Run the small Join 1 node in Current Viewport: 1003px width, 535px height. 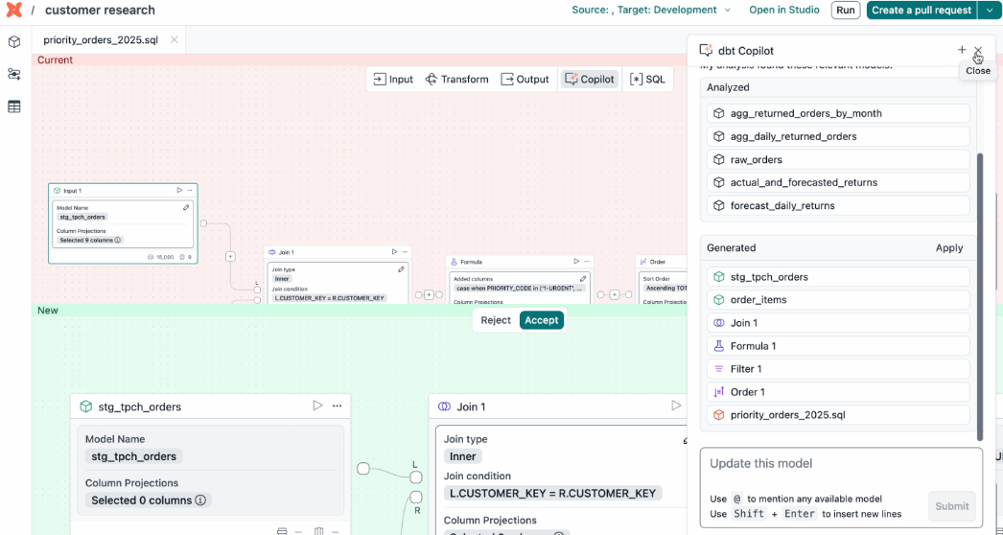395,252
